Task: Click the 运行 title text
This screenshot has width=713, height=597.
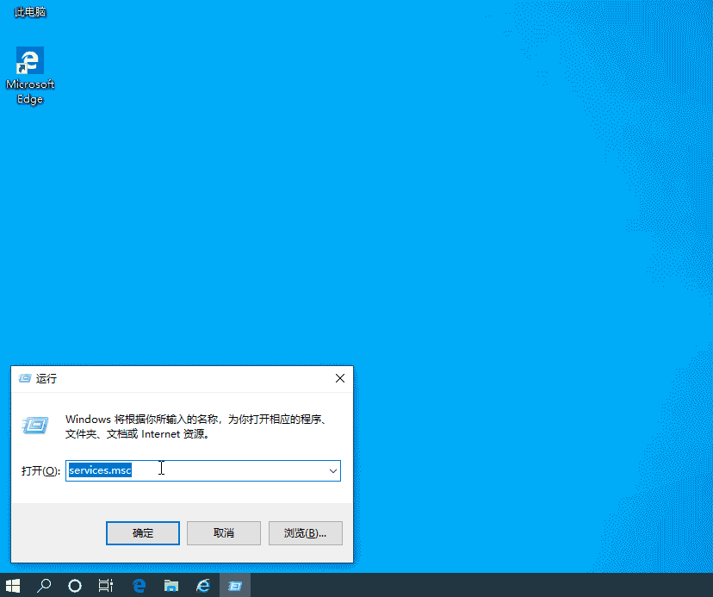Action: pyautogui.click(x=46, y=378)
